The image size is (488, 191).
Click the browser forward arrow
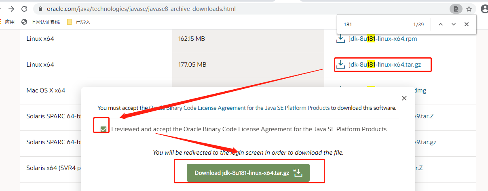point(11,8)
